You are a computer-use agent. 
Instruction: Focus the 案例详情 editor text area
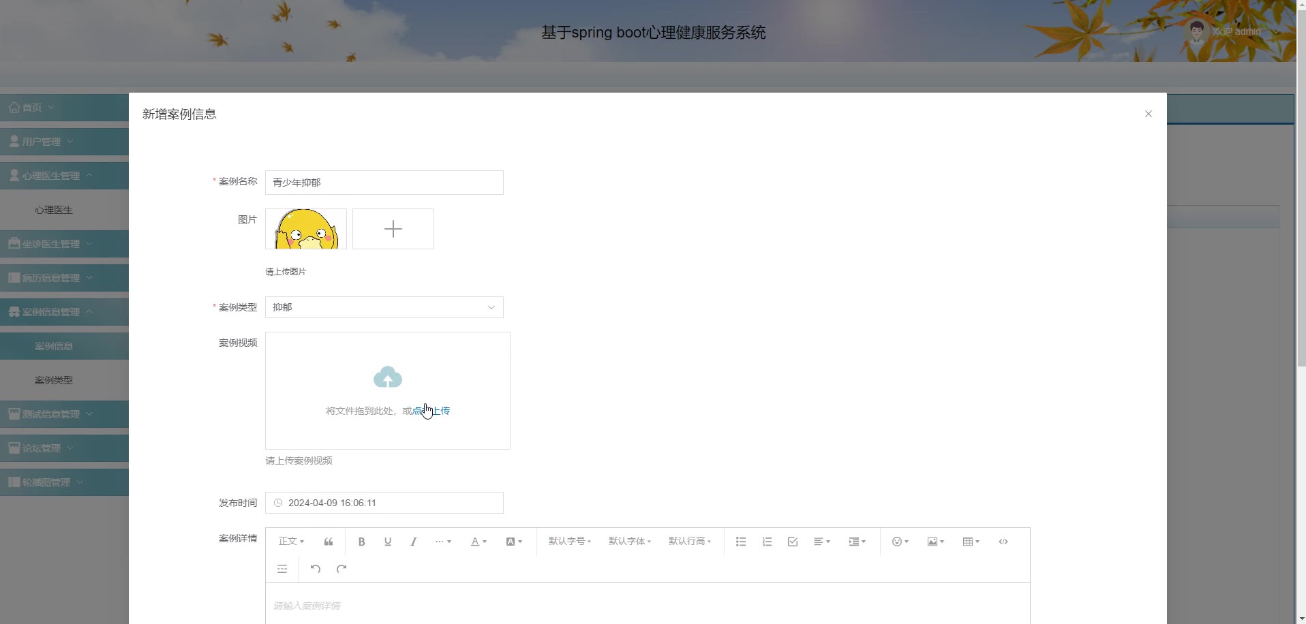point(648,604)
